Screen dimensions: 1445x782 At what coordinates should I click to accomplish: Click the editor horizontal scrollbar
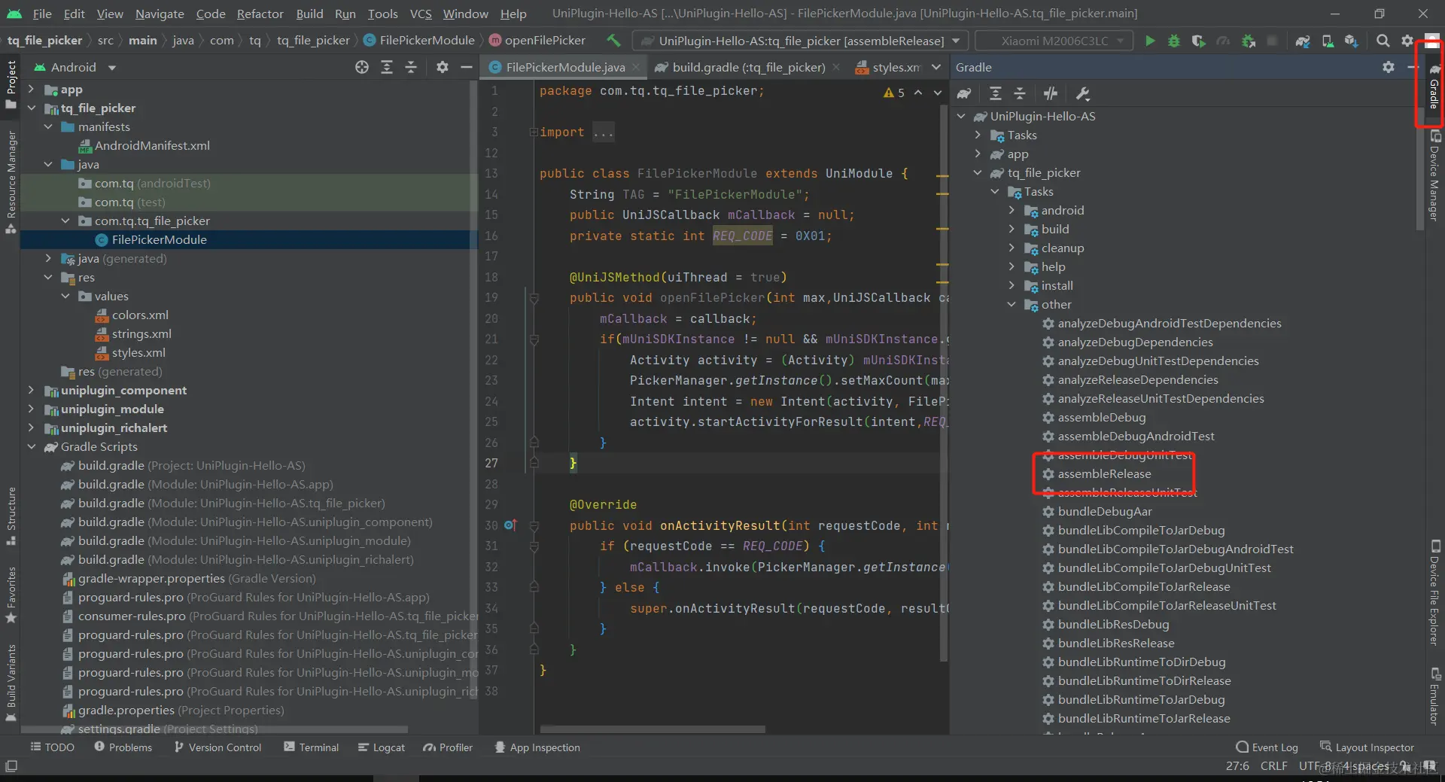(x=653, y=729)
